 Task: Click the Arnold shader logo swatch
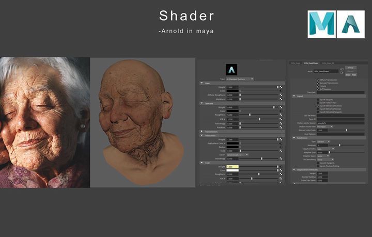pyautogui.click(x=231, y=70)
